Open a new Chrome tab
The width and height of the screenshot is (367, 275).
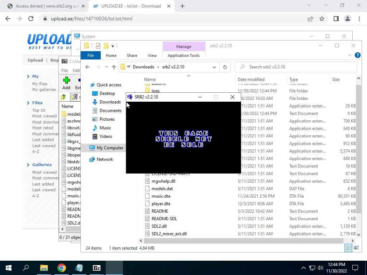point(182,6)
